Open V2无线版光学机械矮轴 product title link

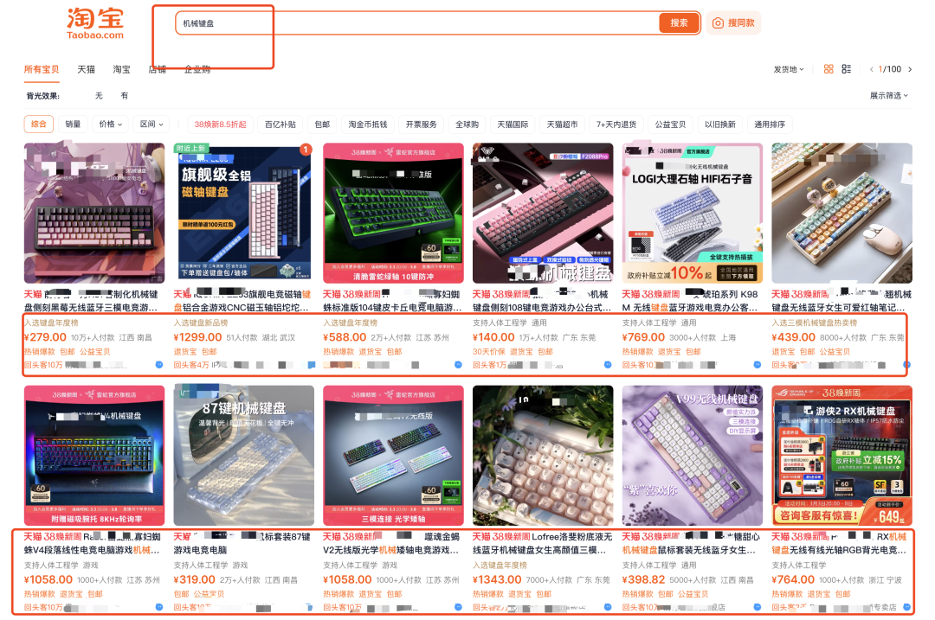click(x=392, y=543)
